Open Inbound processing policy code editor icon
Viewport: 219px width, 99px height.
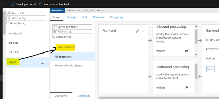click(186, 51)
